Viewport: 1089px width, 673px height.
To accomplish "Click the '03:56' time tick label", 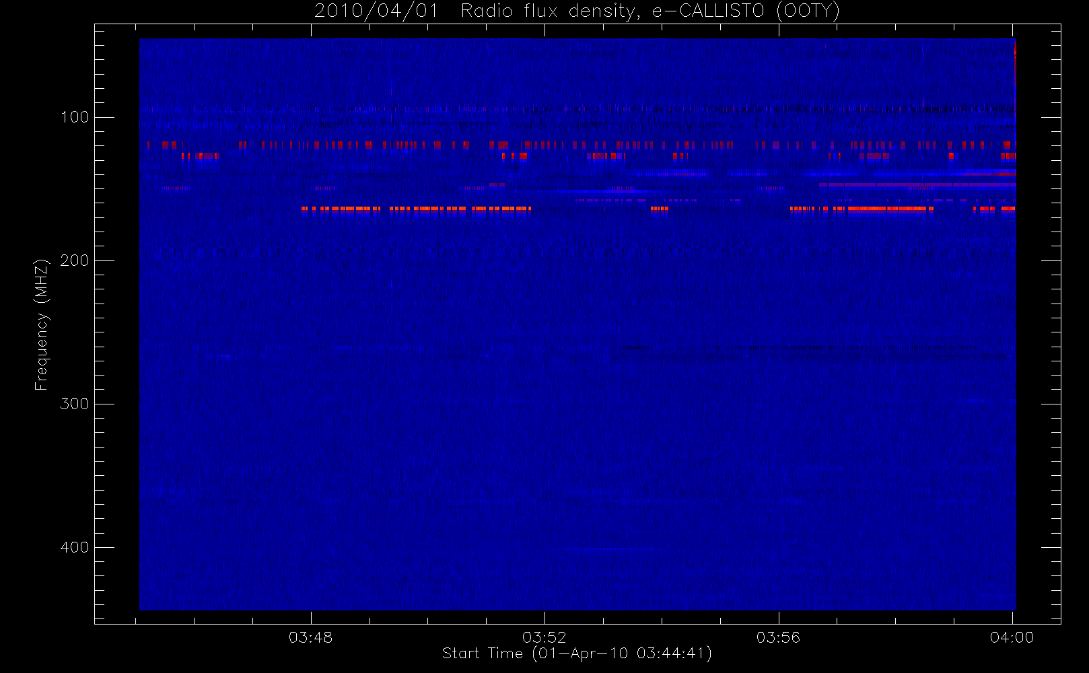I will pos(778,637).
